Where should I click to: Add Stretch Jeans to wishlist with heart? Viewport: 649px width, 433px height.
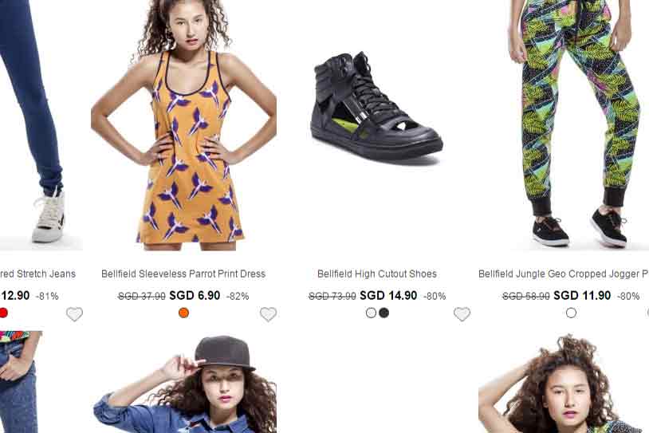pyautogui.click(x=74, y=314)
